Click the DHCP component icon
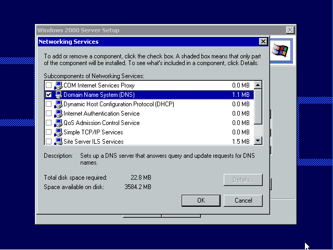 coord(58,104)
